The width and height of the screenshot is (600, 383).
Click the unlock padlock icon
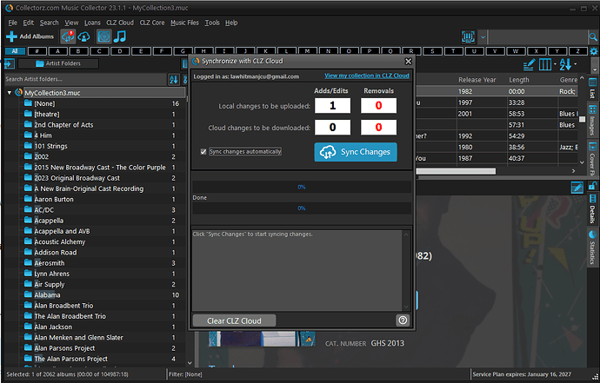(592, 186)
